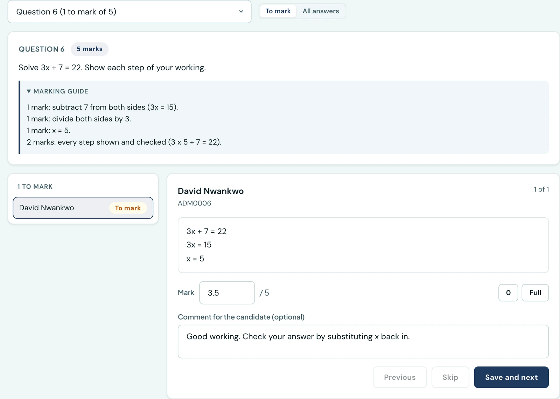Click the "1 of 1" counter

click(x=541, y=189)
